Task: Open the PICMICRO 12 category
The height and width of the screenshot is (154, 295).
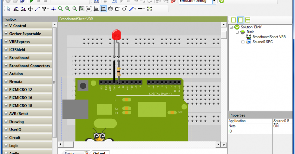Action: click(27, 89)
